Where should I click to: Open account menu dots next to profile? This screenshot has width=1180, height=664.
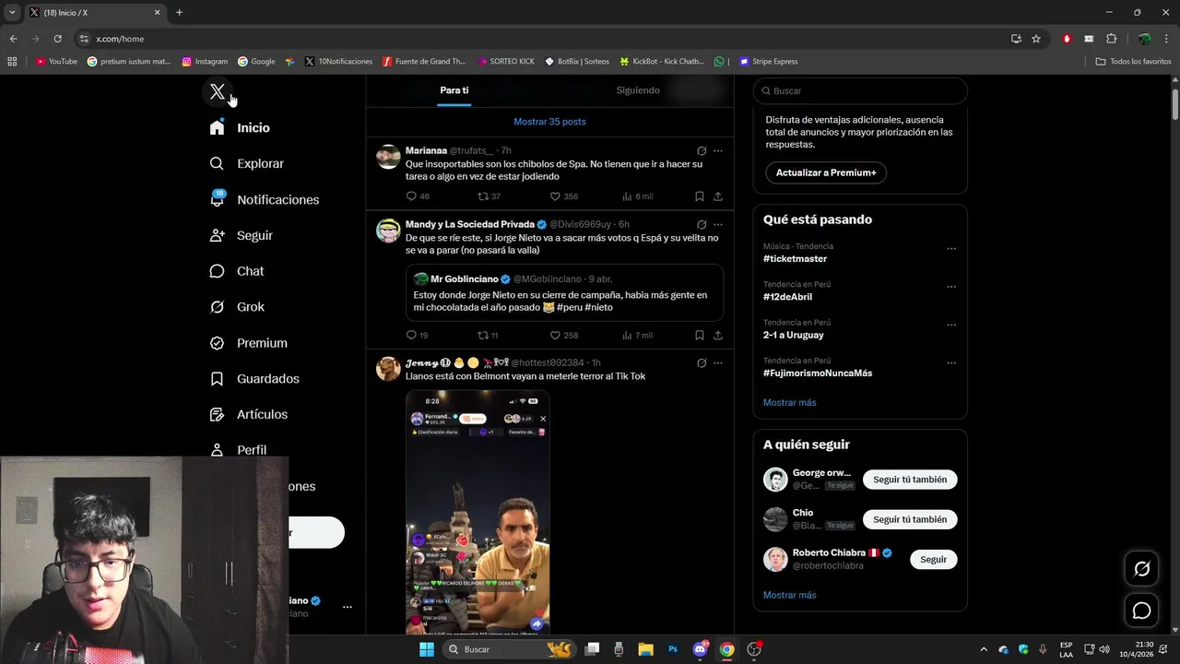click(347, 607)
